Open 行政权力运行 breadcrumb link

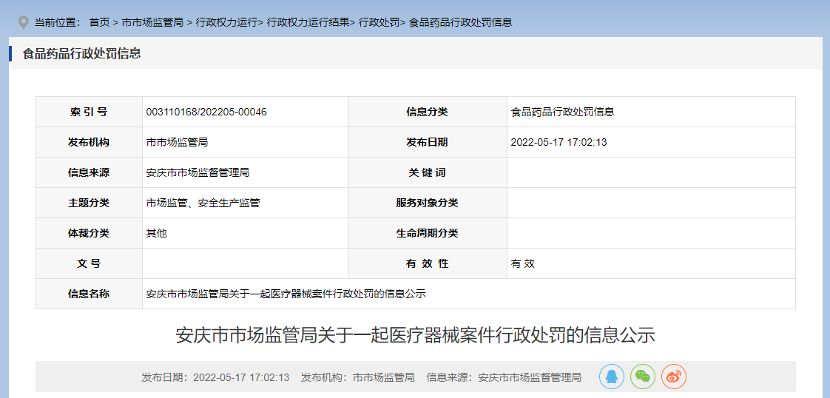tap(226, 23)
